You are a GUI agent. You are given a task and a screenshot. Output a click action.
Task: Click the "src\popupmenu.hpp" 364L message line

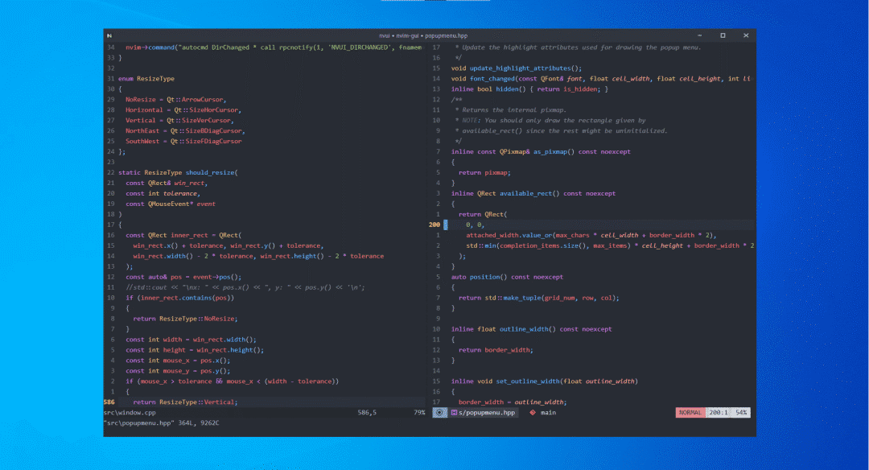click(161, 423)
